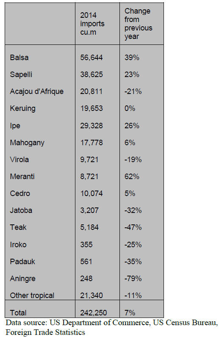Select the Jatoba row label
Image resolution: width=219 pixels, height=337 pixels.
(x=21, y=210)
